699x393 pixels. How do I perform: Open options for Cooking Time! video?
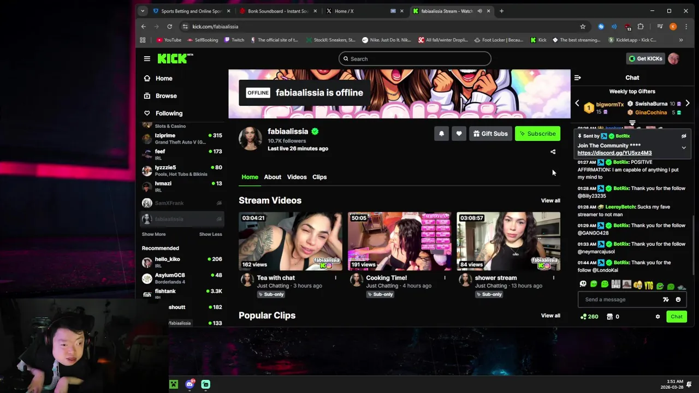tap(445, 278)
